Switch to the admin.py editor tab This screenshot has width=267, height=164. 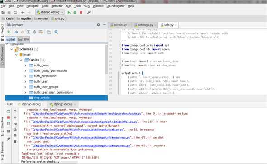pyautogui.click(x=120, y=25)
